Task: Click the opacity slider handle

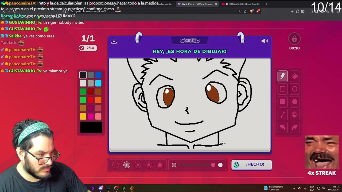Action: coord(213,165)
